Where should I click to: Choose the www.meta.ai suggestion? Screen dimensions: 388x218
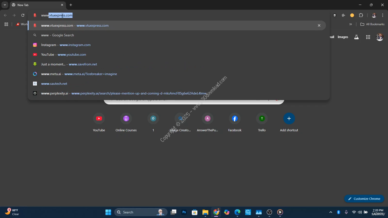pyautogui.click(x=177, y=74)
